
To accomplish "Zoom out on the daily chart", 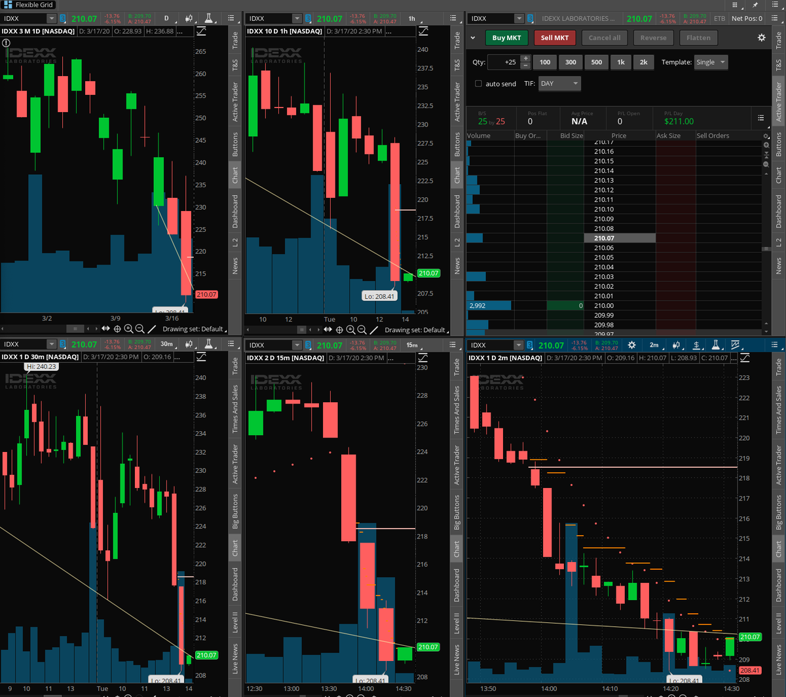I will coord(140,329).
